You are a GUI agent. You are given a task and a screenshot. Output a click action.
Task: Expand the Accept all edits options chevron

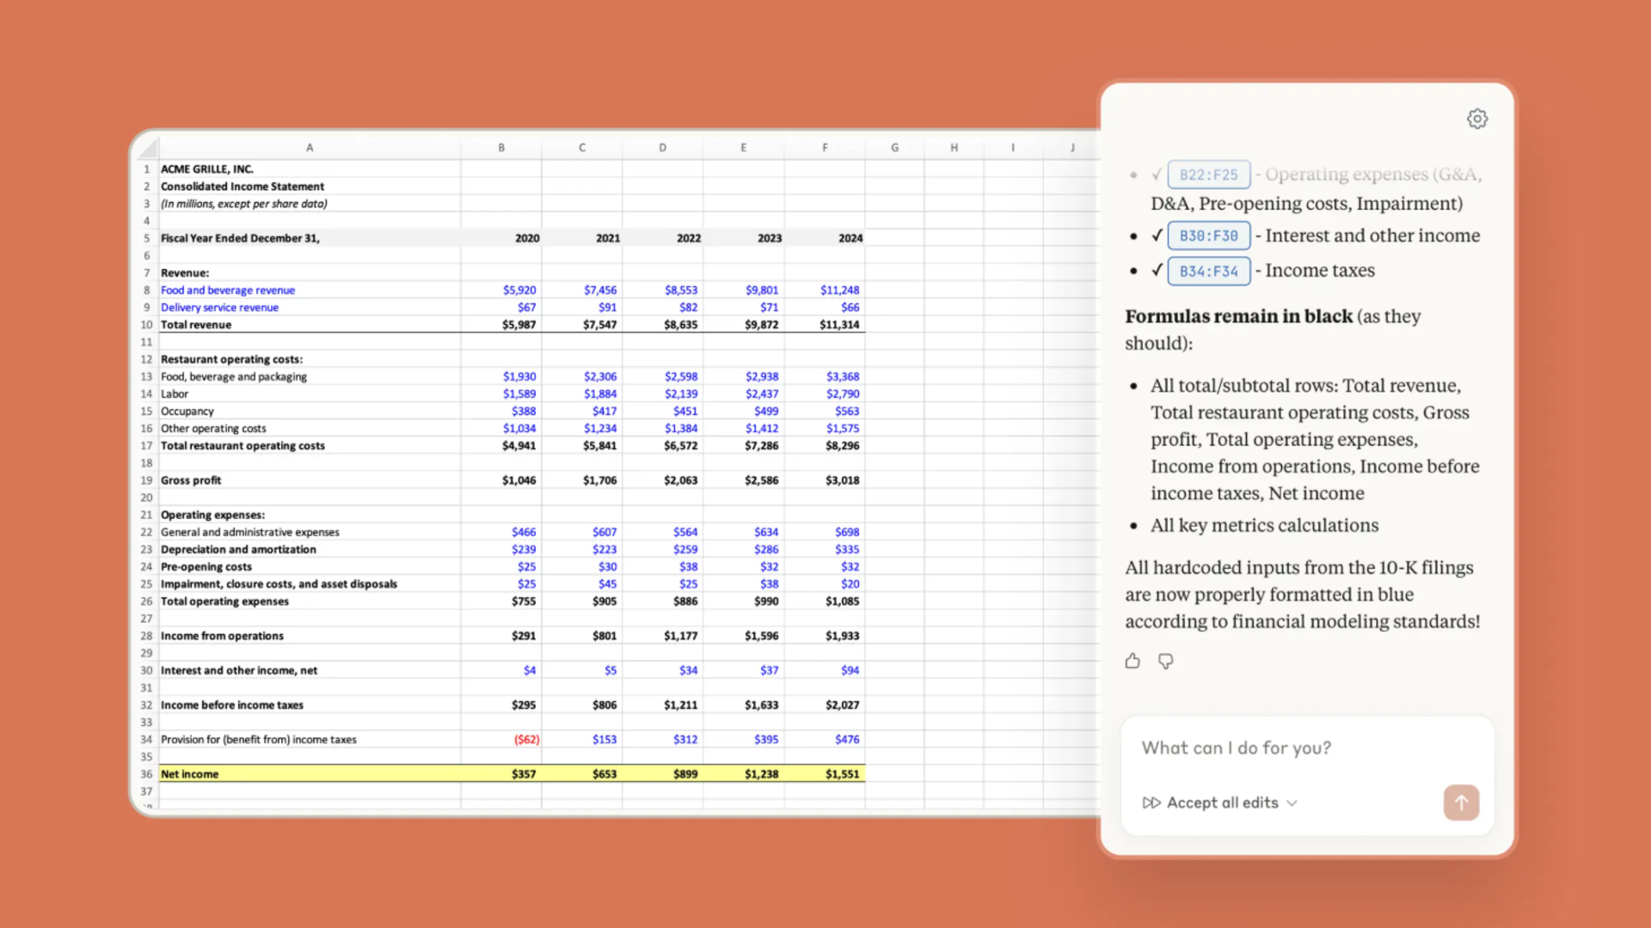pos(1291,803)
